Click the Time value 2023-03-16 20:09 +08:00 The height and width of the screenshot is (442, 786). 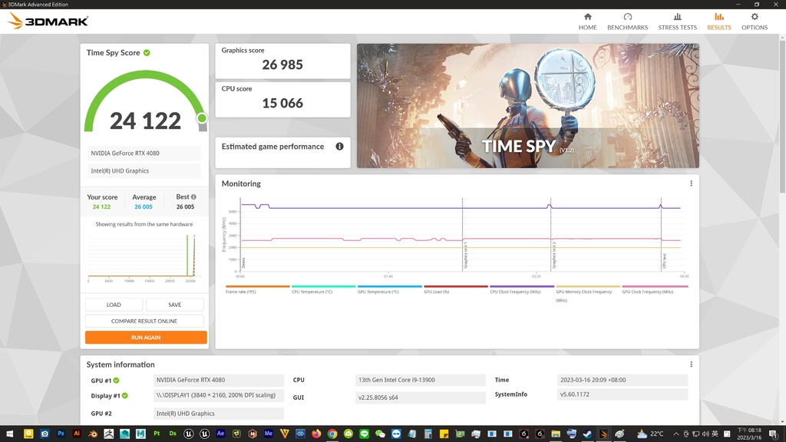tap(622, 380)
